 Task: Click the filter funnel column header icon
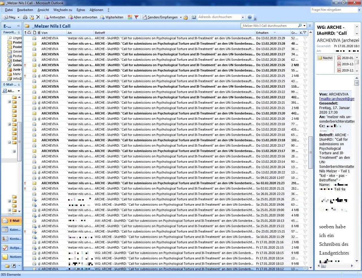coord(305,33)
